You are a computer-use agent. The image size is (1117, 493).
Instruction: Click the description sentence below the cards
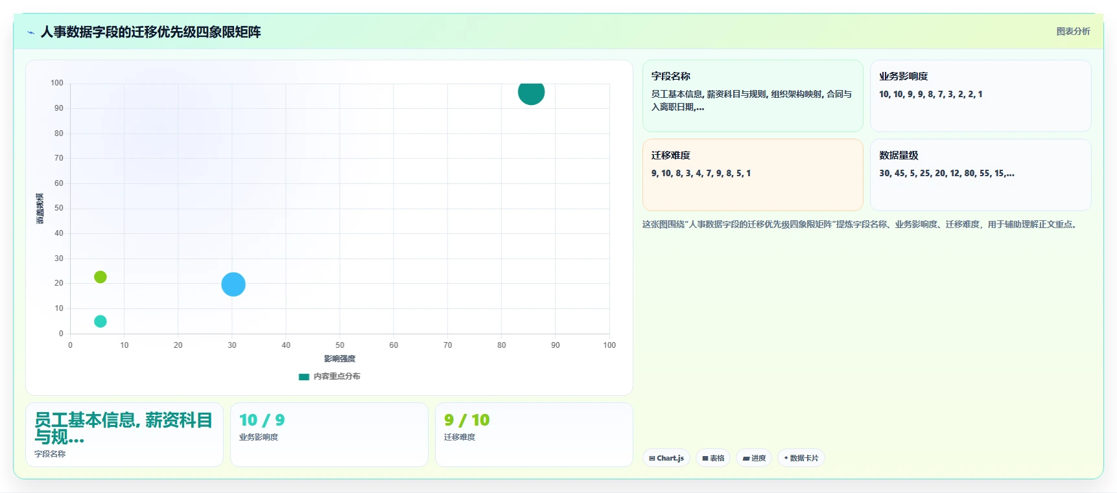coord(861,224)
